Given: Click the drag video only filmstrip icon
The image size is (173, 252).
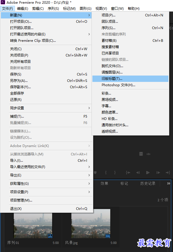Looking at the screenshot, I should tap(141, 154).
